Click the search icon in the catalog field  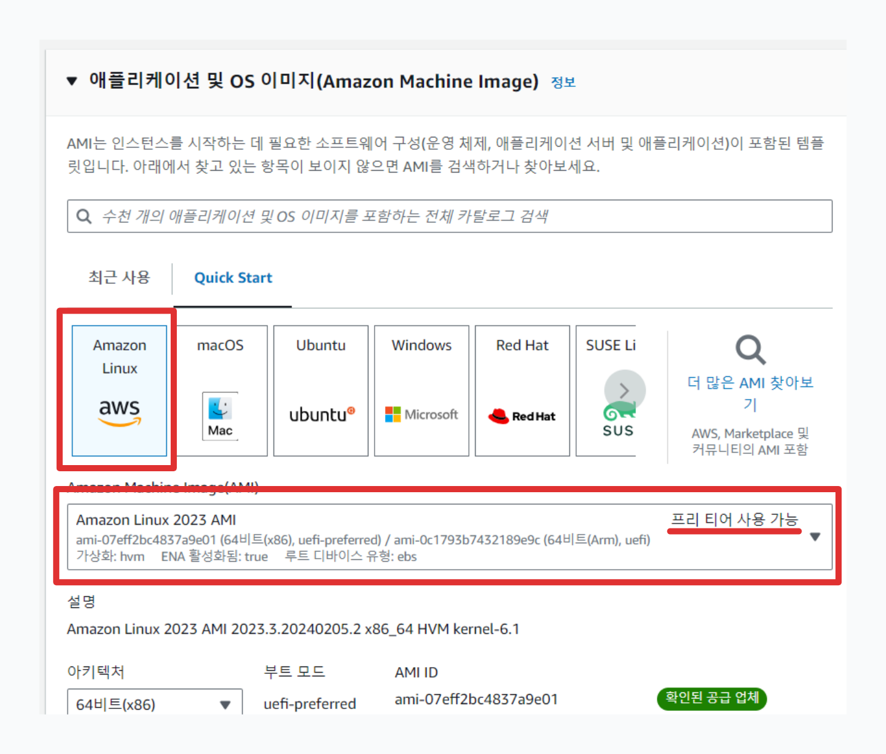pyautogui.click(x=84, y=216)
